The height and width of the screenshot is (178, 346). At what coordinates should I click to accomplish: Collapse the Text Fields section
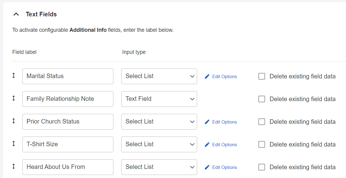pyautogui.click(x=16, y=14)
